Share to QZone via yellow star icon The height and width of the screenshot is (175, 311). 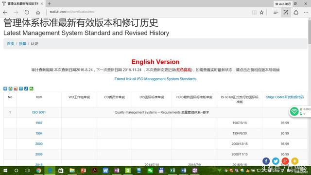click(10, 88)
